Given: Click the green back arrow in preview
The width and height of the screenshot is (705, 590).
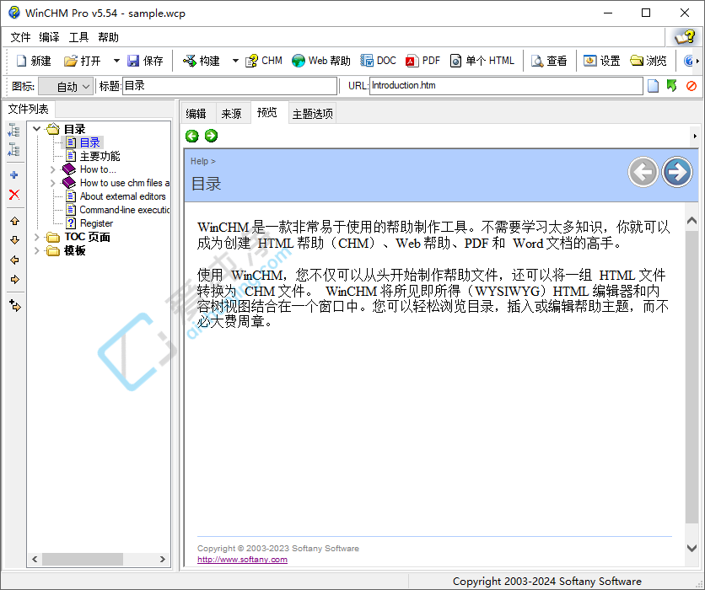Looking at the screenshot, I should [191, 136].
